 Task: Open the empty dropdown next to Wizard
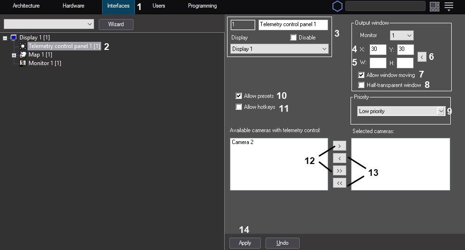[48, 24]
